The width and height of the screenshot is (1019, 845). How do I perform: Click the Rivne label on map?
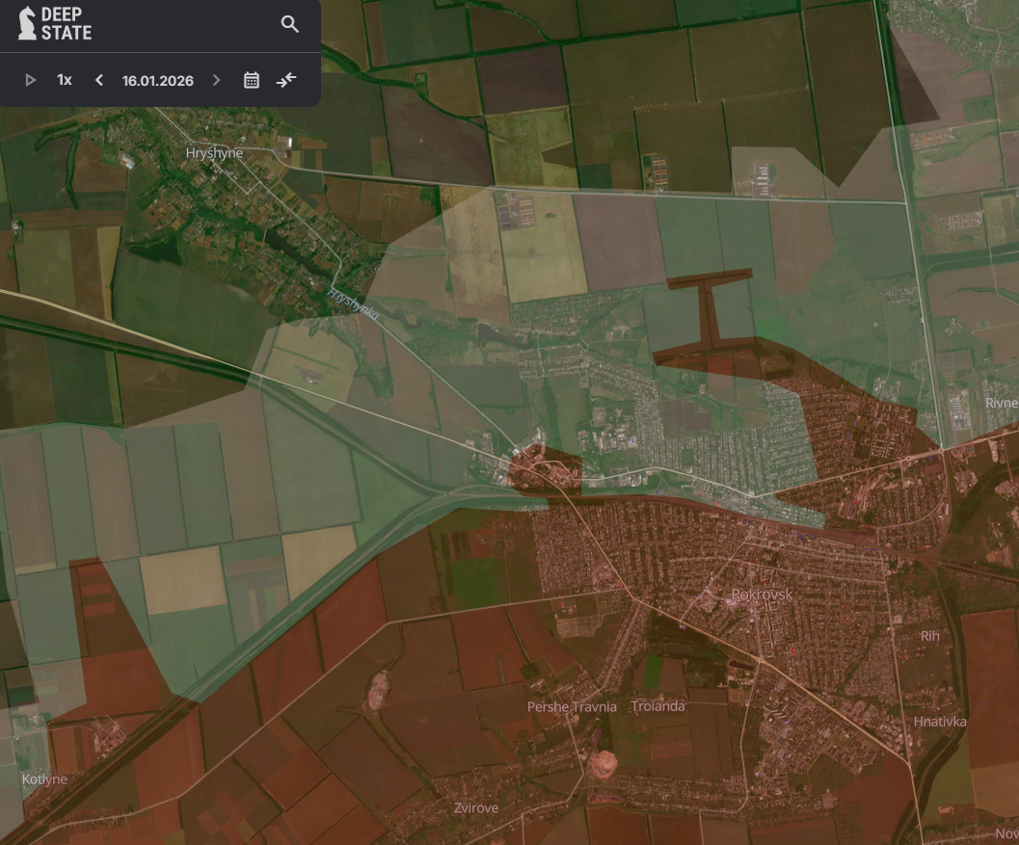coord(1002,403)
